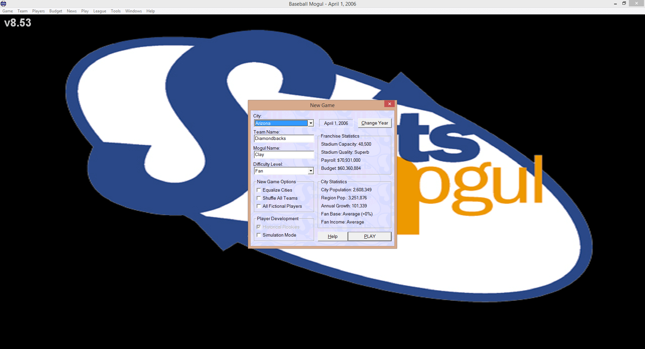
Task: Click the Fan Income: Average text
Action: (x=342, y=222)
